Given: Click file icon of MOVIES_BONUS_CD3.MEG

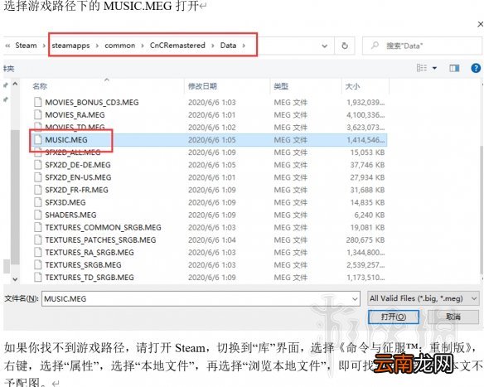Looking at the screenshot, I should (38, 102).
